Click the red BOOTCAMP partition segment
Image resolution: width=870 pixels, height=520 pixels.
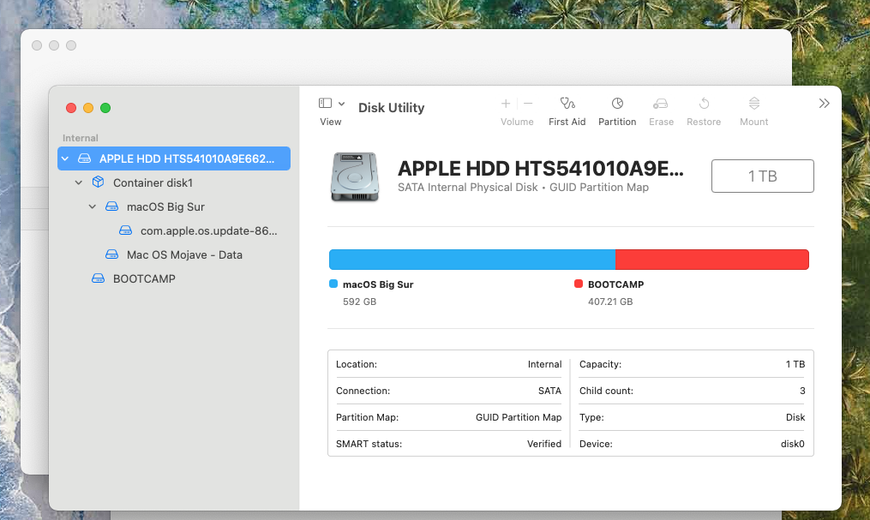click(x=711, y=259)
